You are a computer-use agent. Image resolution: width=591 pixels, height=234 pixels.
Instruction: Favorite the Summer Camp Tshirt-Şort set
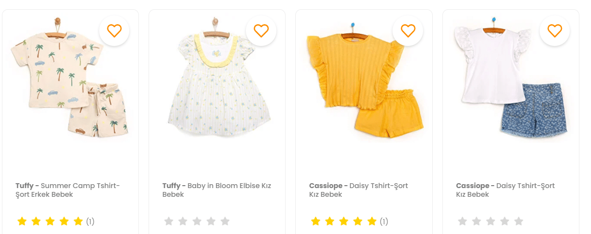[114, 31]
